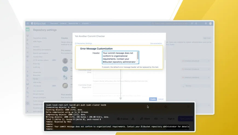Open the user avatar in the top-right corner
The image size is (238, 135).
click(x=210, y=24)
